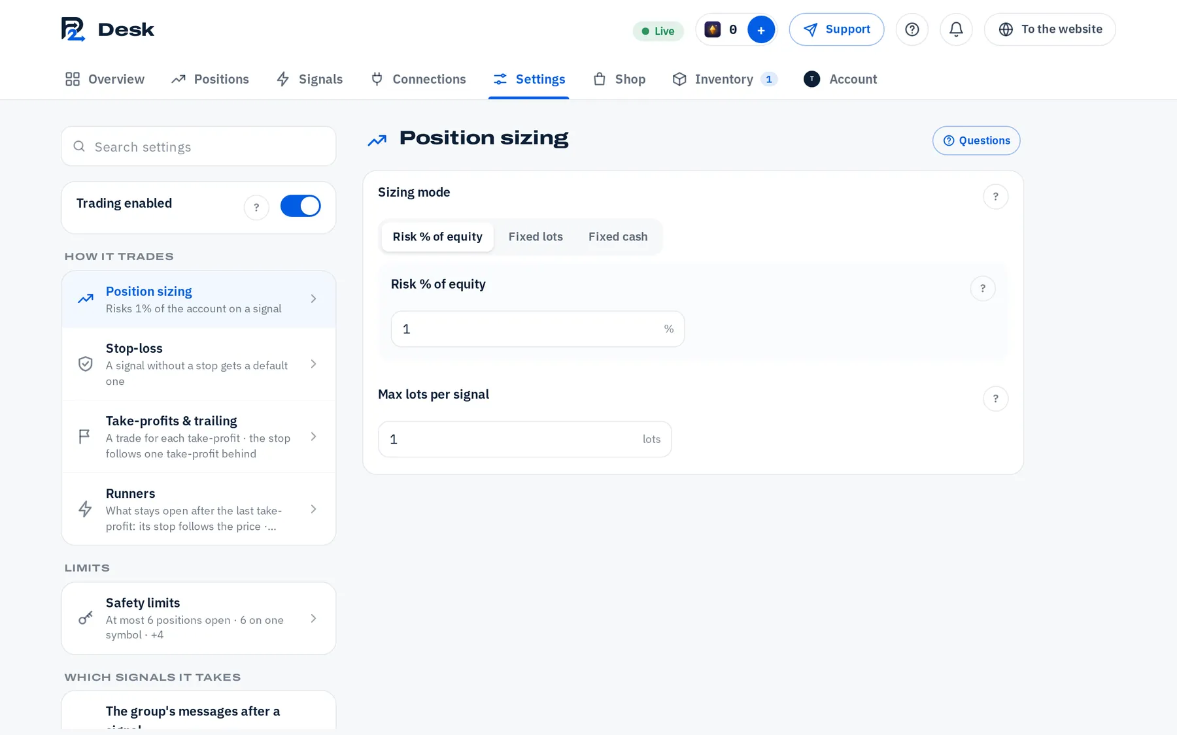Show help for Max lots per signal

996,399
